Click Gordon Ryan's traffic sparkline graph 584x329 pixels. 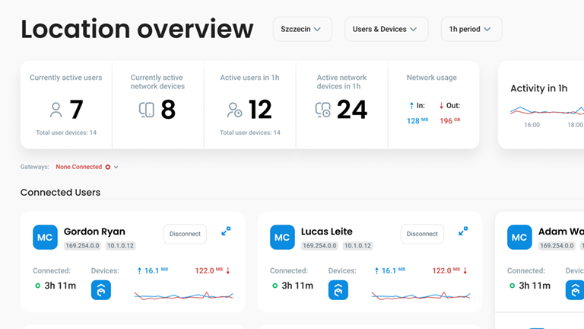pos(183,295)
